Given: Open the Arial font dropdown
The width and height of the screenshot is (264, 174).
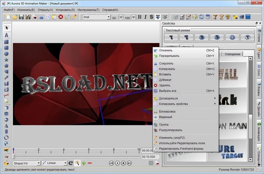Looking at the screenshot, I should (x=109, y=17).
